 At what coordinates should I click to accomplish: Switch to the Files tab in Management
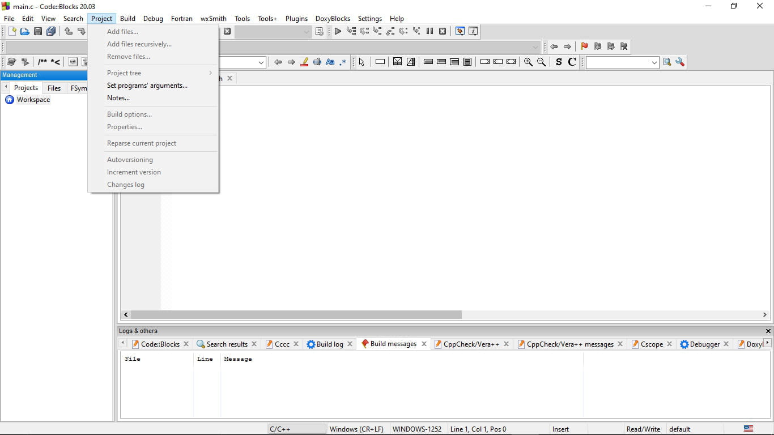pyautogui.click(x=54, y=88)
